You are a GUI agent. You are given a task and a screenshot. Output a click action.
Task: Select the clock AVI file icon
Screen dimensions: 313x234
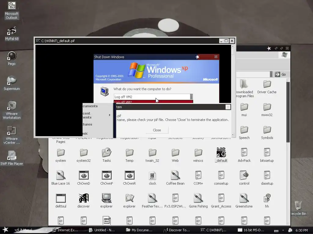pos(152,178)
